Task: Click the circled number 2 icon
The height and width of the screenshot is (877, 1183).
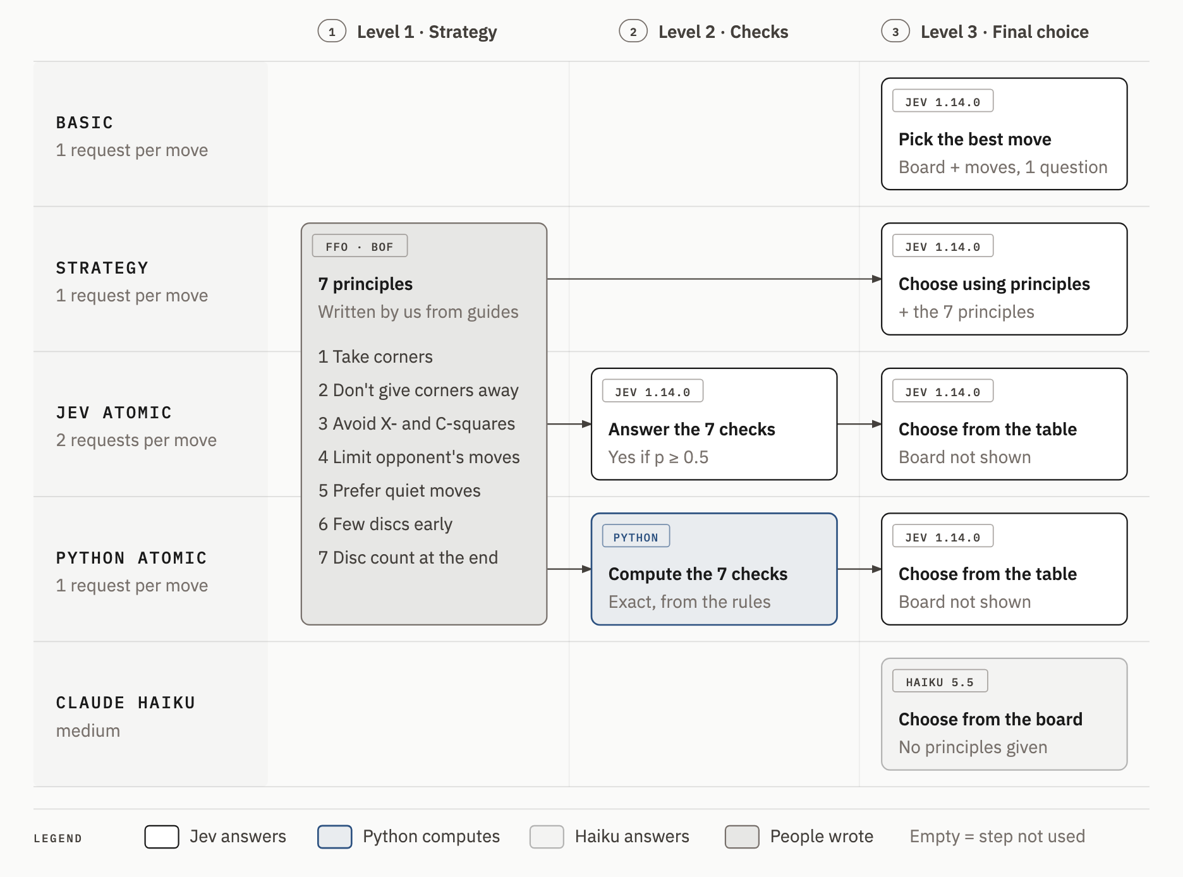Action: pos(633,32)
